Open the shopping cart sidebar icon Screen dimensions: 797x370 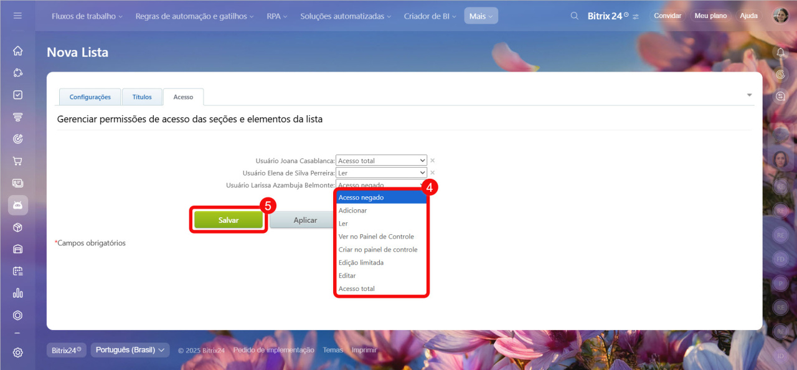point(17,161)
